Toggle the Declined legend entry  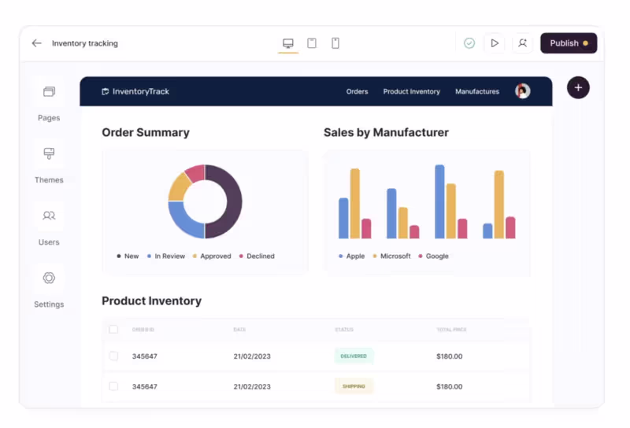(257, 256)
